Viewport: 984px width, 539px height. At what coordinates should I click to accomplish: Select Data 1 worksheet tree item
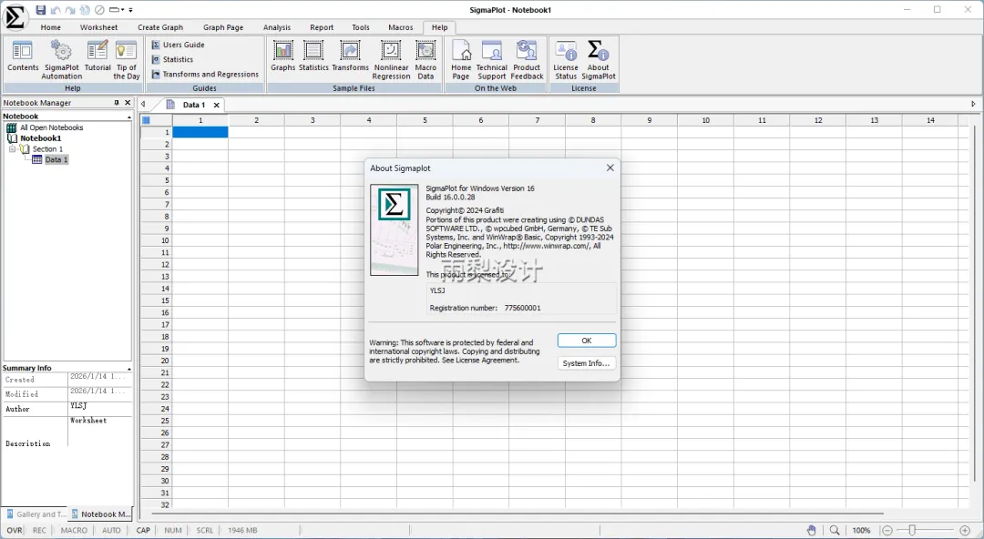(56, 159)
